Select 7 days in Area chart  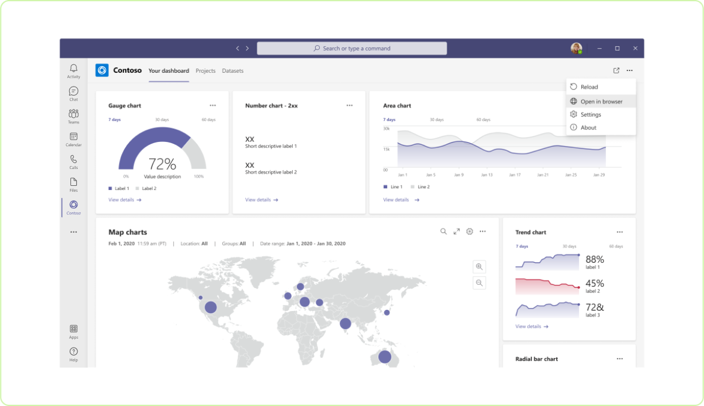click(x=389, y=120)
